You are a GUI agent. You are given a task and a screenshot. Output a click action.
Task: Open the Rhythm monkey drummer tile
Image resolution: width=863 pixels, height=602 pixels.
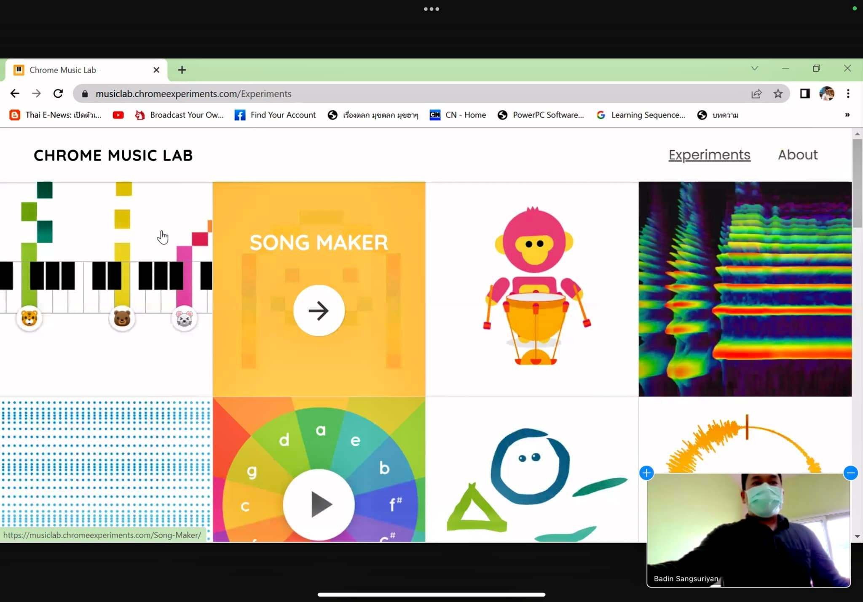[x=532, y=289]
